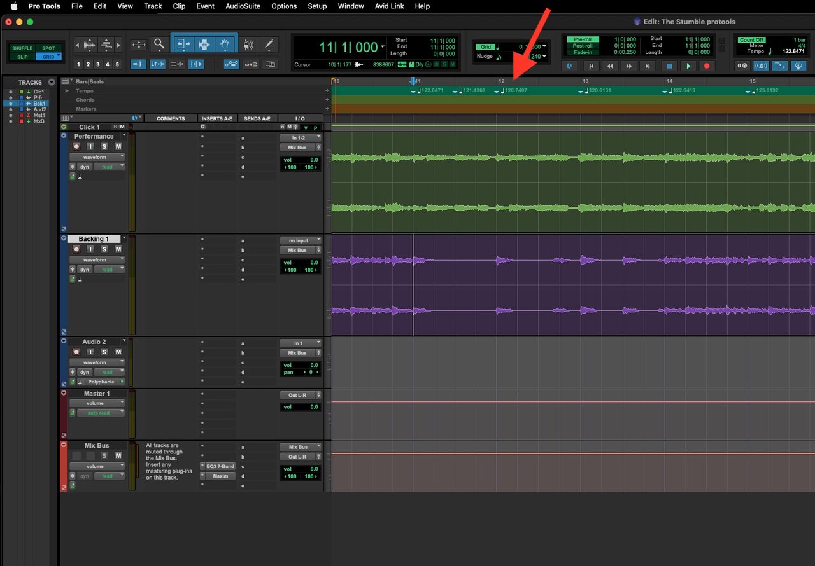Enable Spot edit mode
Viewport: 815px width, 566px height.
(48, 48)
